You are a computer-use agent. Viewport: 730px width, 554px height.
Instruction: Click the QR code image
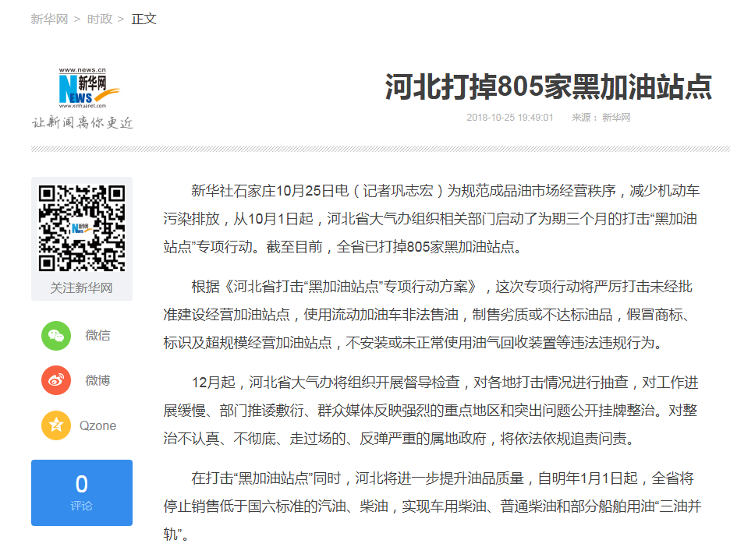(81, 228)
